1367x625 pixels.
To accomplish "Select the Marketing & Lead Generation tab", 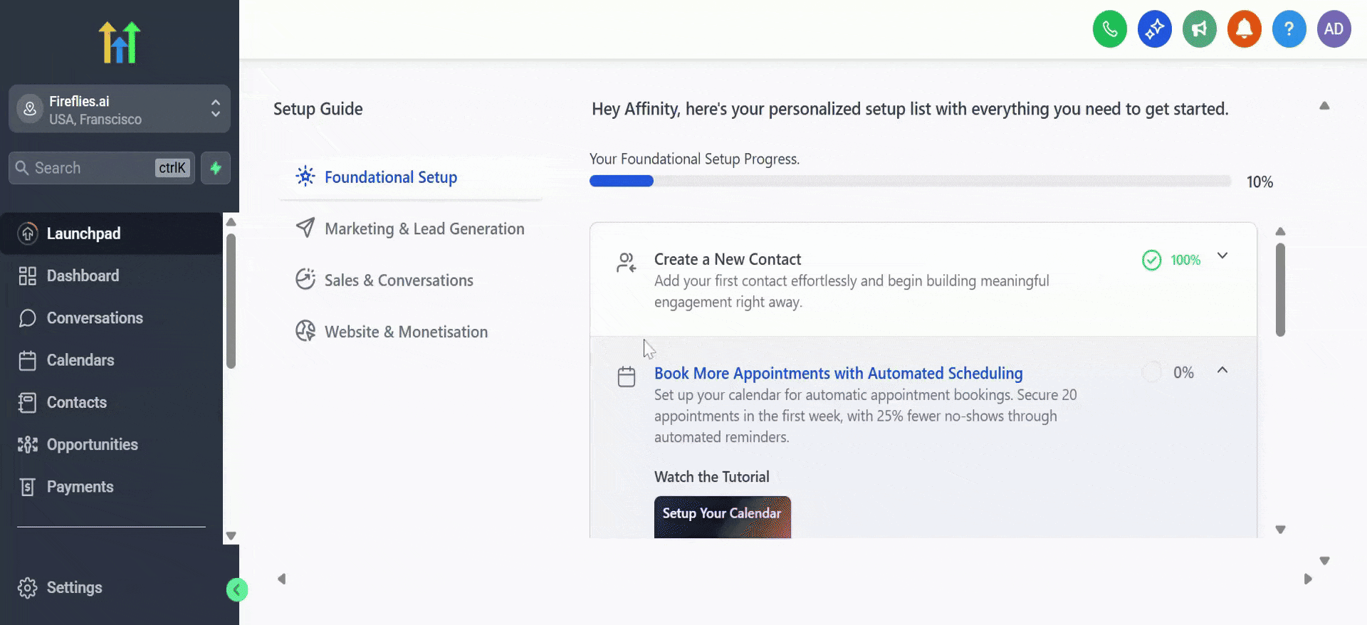I will (x=424, y=229).
